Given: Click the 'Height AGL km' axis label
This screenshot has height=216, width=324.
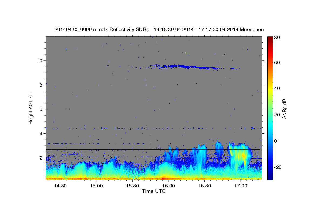Looking at the screenshot, I should [x=31, y=108].
